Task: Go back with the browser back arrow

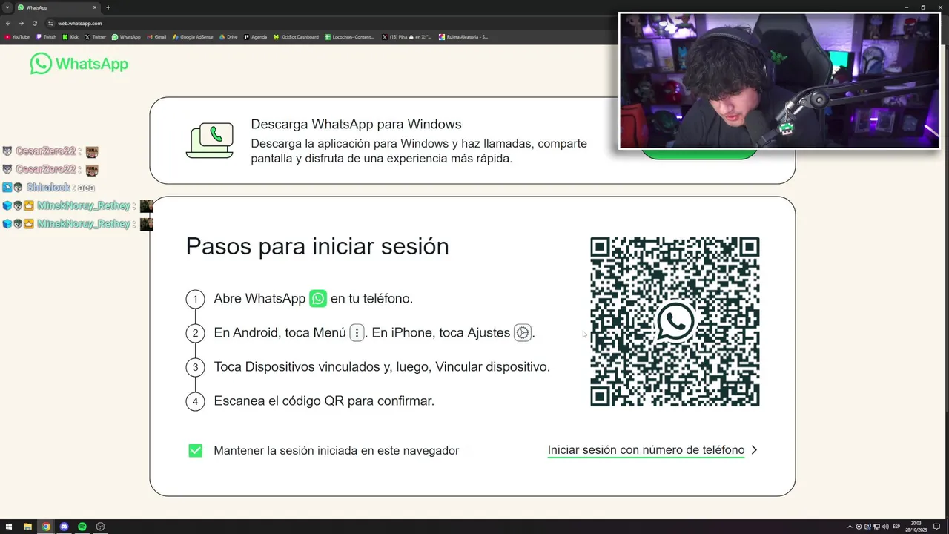Action: (8, 23)
